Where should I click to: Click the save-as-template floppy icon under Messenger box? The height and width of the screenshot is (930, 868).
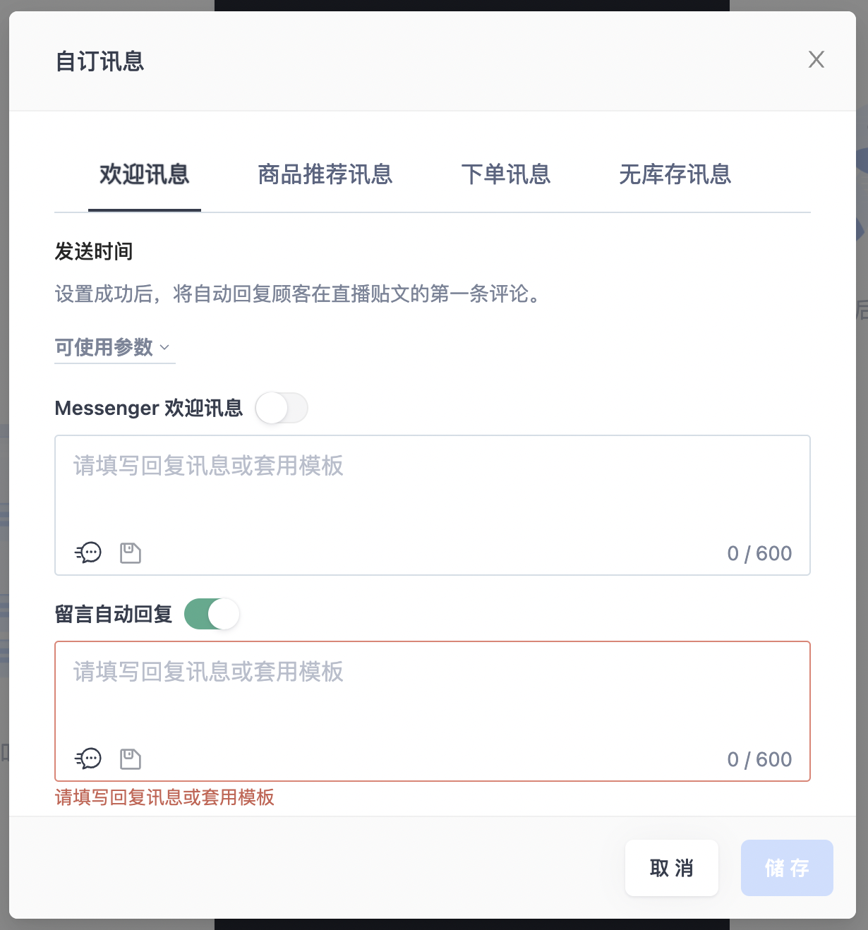pos(130,553)
